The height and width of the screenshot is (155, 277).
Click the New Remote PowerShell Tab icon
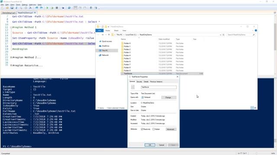pyautogui.click(x=63, y=8)
